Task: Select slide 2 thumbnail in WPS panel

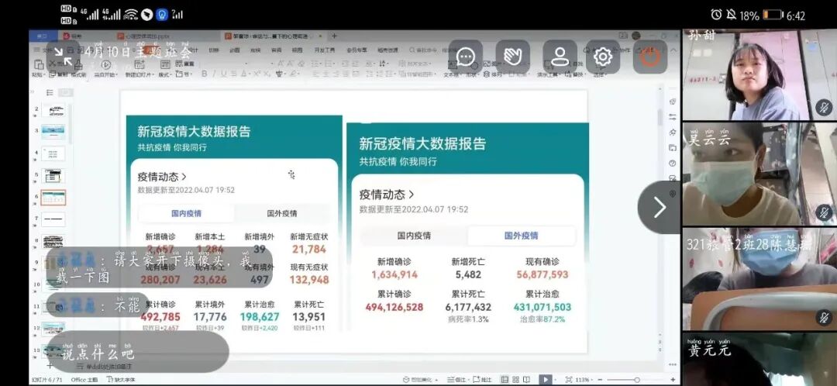Action: pyautogui.click(x=53, y=111)
